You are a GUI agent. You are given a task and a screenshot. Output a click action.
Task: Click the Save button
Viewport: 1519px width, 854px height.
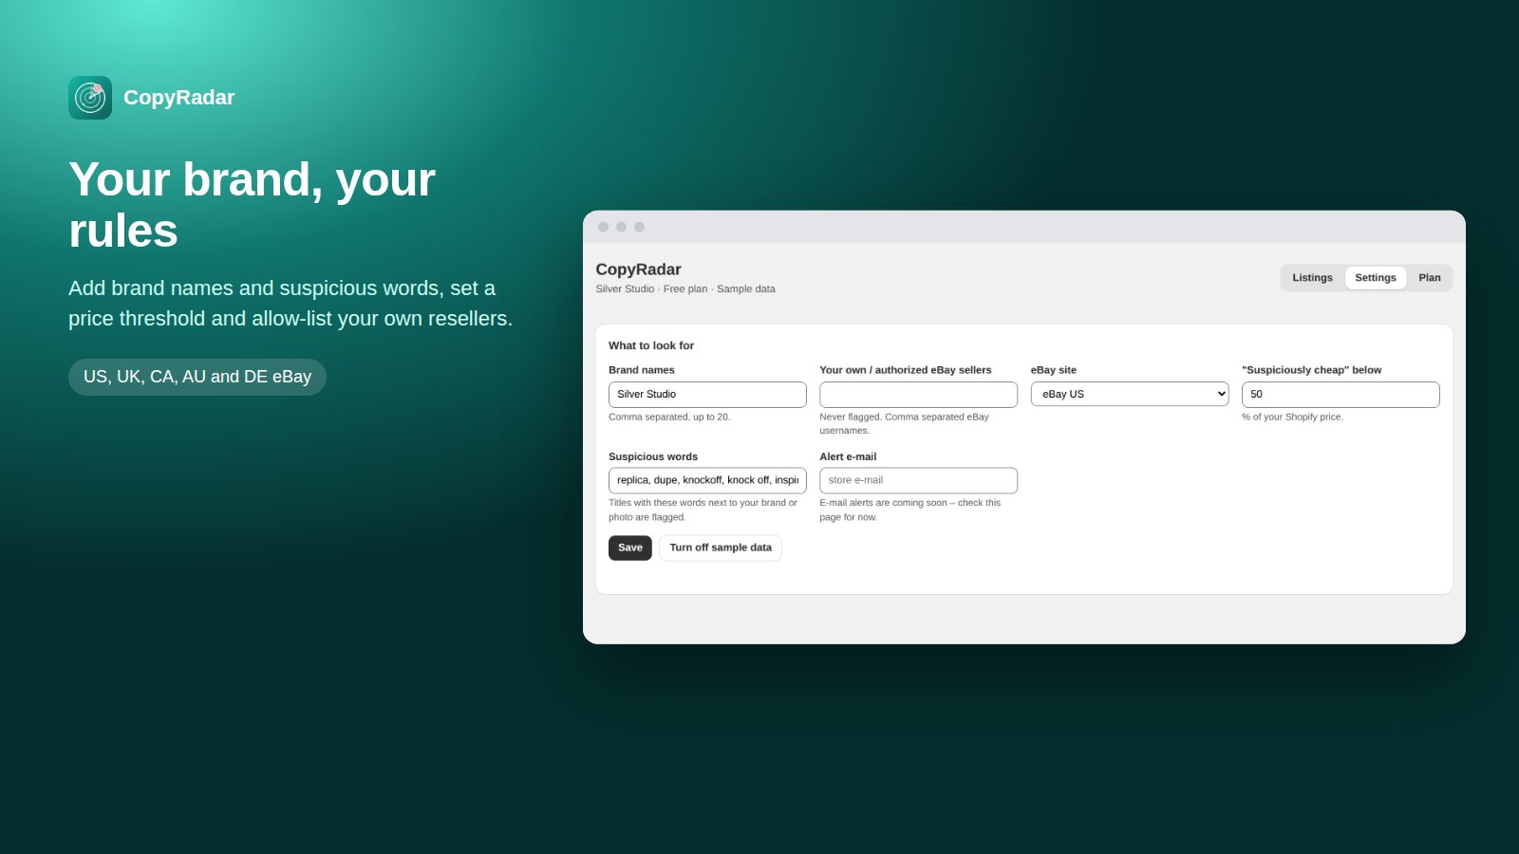pyautogui.click(x=630, y=548)
